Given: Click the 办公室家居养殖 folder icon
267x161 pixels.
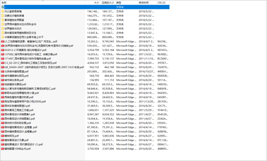Looking at the screenshot, I should tap(2, 11).
